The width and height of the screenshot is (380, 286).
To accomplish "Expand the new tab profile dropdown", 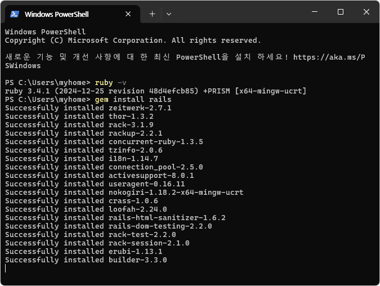I will click(169, 14).
